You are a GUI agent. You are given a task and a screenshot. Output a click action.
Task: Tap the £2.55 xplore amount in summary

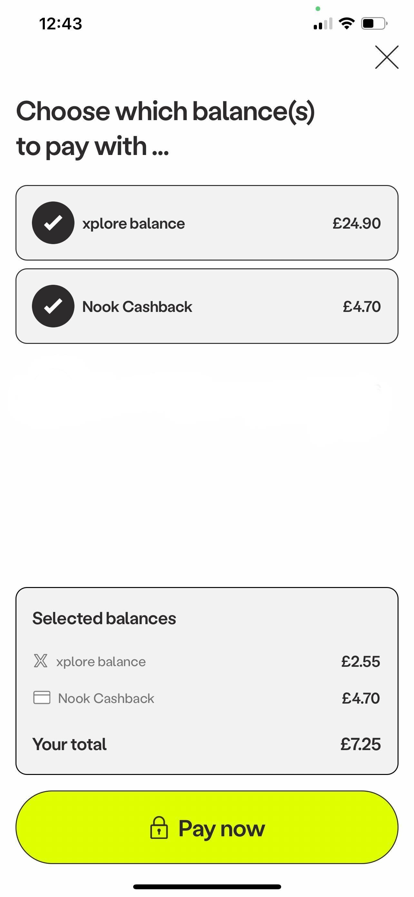(360, 662)
